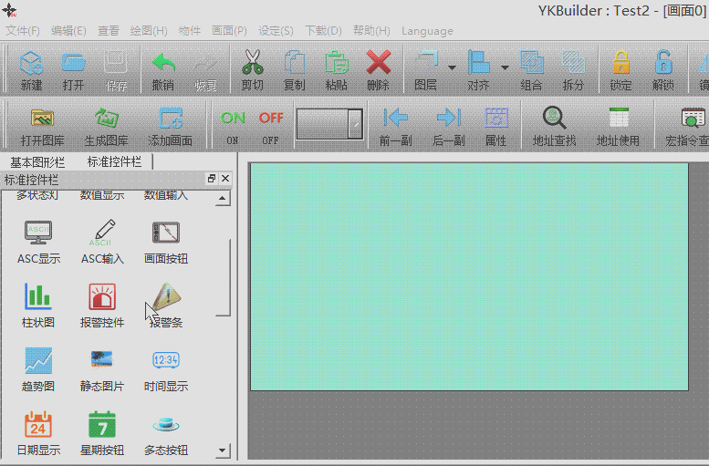The image size is (709, 466).
Task: Select the 趋势图 trend chart widget
Action: (38, 368)
